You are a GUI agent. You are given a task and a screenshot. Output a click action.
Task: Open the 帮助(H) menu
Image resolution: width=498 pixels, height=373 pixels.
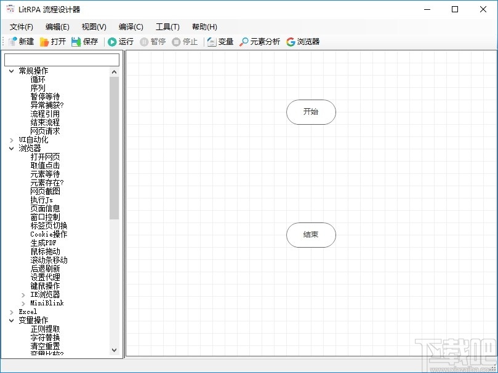point(204,26)
